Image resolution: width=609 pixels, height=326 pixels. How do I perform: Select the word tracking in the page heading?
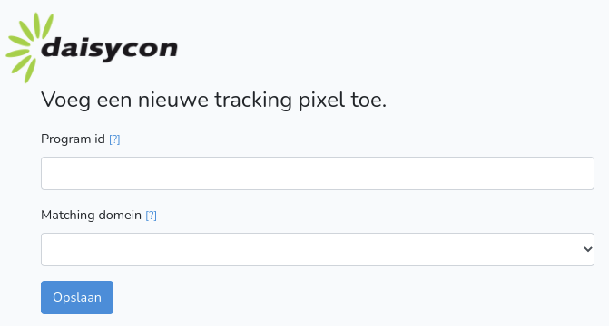click(x=253, y=101)
